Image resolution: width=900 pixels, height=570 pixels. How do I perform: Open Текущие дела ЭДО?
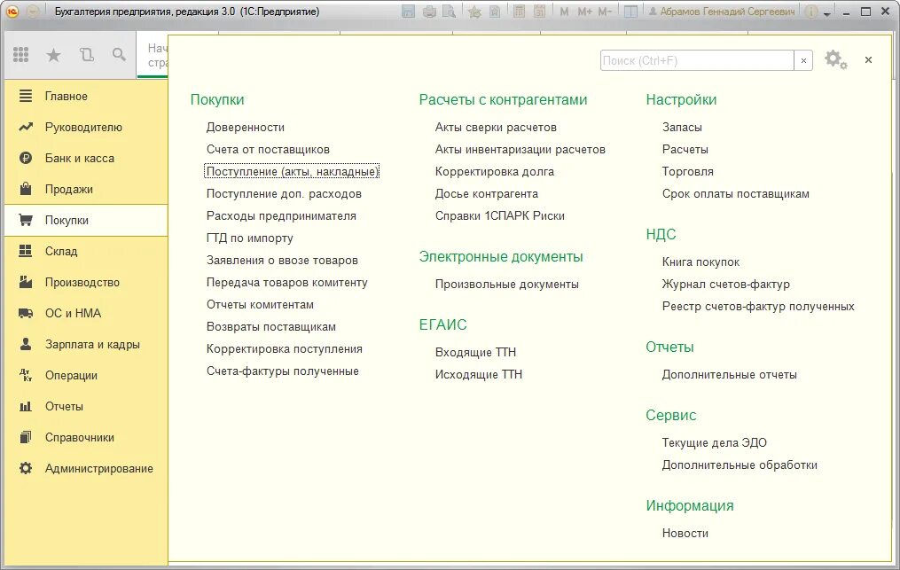(714, 442)
